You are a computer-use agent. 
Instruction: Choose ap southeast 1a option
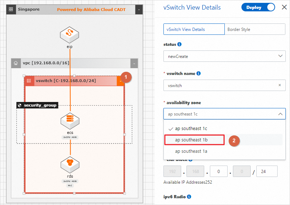(x=224, y=151)
